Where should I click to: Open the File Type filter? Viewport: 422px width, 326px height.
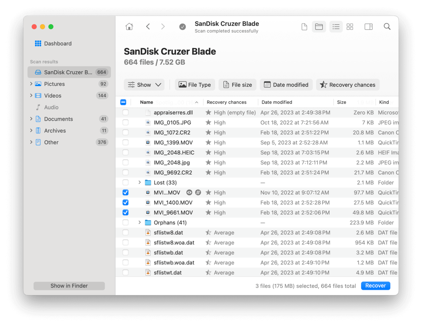(x=195, y=85)
